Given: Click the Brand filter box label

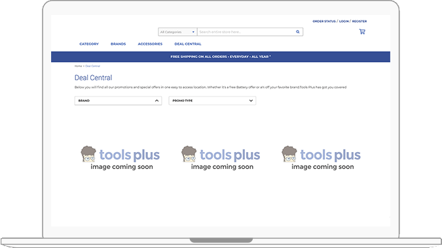Looking at the screenshot, I should pyautogui.click(x=84, y=101).
